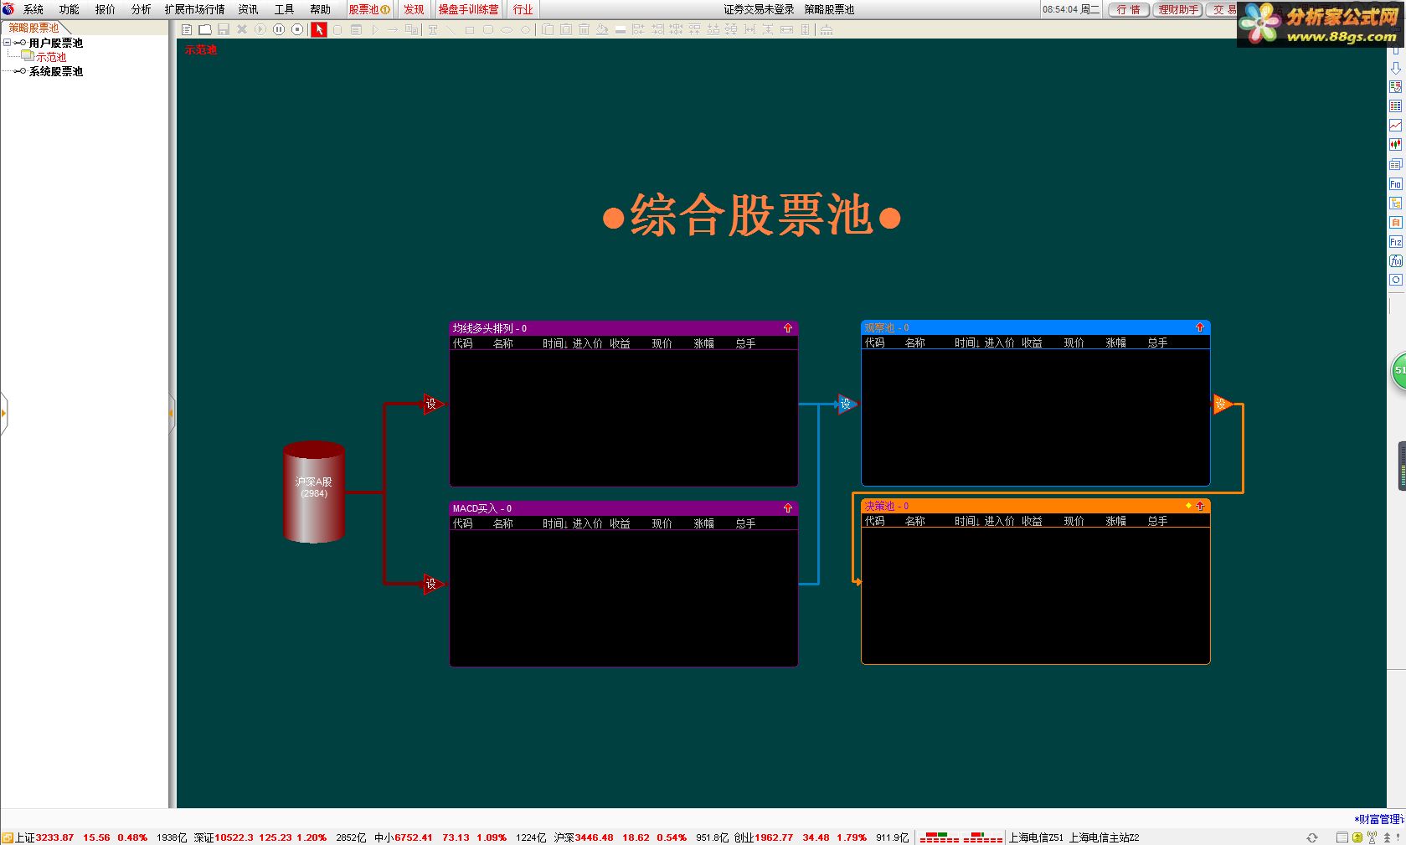Click the 设 filter arrow feeding MACD买入

pos(433,584)
